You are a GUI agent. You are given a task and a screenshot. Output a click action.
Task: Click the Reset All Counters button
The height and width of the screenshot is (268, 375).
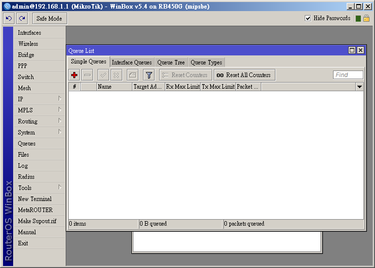[245, 75]
